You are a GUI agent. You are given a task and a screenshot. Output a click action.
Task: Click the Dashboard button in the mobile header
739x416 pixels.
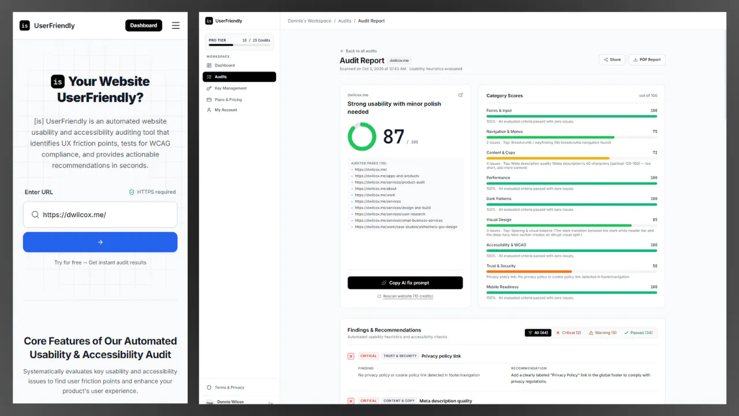coord(144,25)
